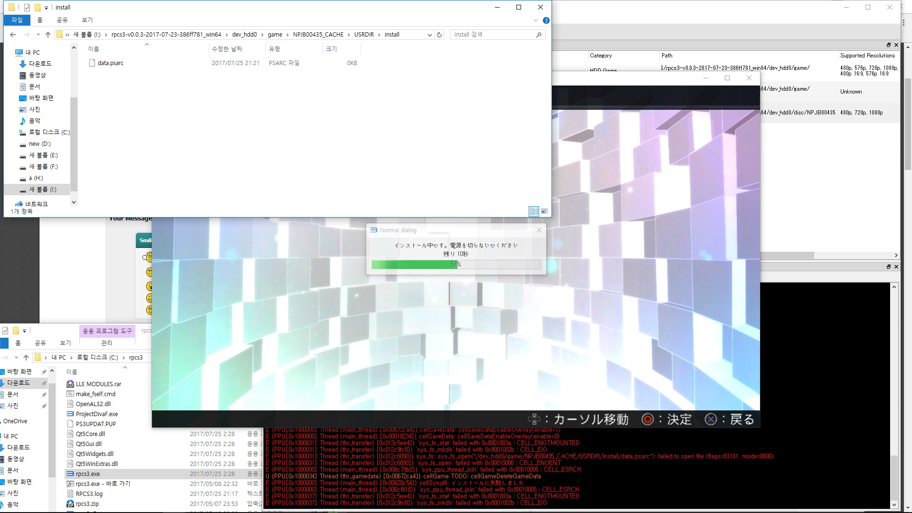Click 로컬 디스크 (C:) breadcrumb in rpcs3 window
912x513 pixels.
point(97,357)
